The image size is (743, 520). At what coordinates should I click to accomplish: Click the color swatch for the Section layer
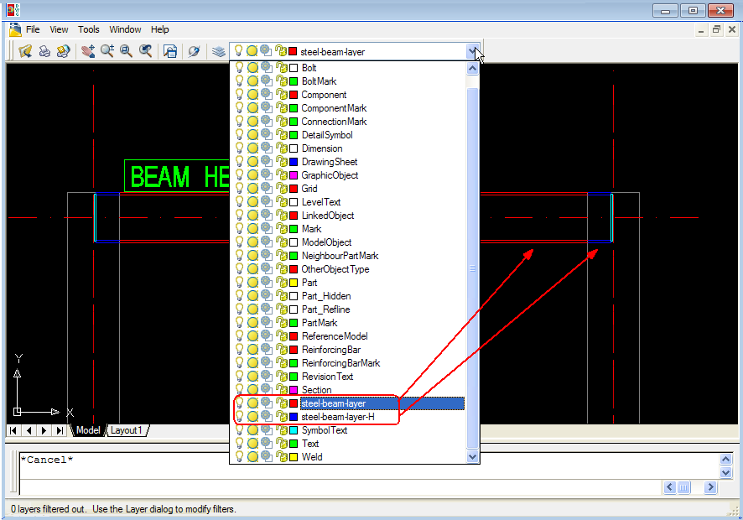[x=292, y=389]
